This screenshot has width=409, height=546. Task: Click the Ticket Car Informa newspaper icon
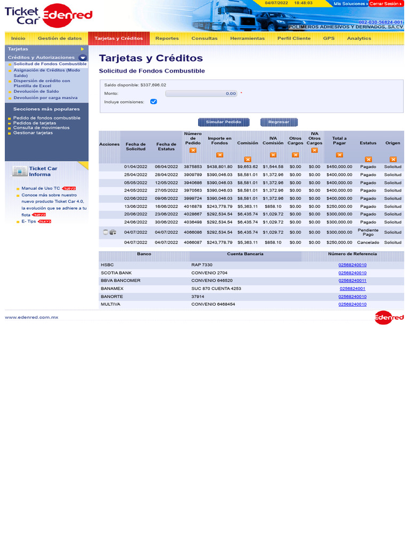point(20,171)
